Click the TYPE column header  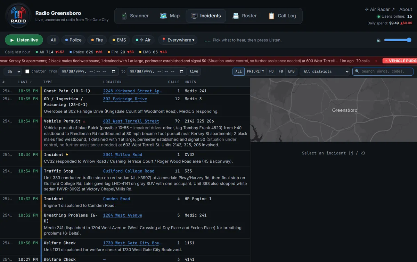48,82
